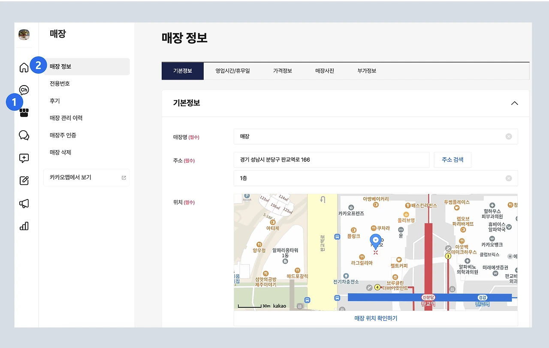View statistics using the bar chart icon
The image size is (549, 348).
[24, 226]
